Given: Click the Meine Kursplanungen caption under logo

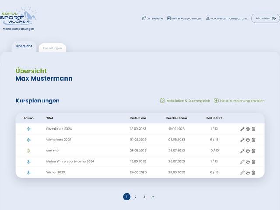Looking at the screenshot, I should [x=18, y=29].
